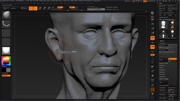The height and width of the screenshot is (101, 180).
Task: Toggle Transparency in right shelf
Action: tap(152, 85)
